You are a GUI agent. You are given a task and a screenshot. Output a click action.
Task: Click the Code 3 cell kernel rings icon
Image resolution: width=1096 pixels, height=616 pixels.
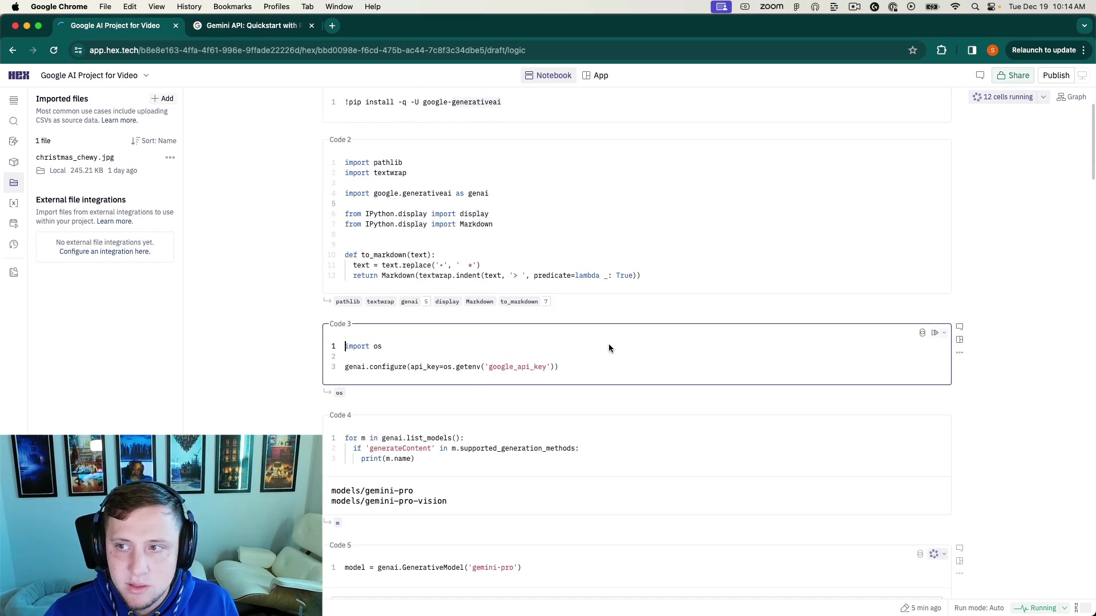922,333
